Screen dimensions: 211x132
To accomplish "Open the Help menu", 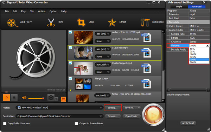I will click(x=64, y=11).
